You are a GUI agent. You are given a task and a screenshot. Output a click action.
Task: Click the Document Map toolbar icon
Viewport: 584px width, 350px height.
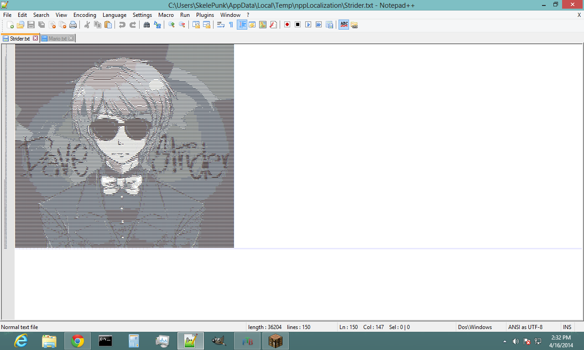point(263,25)
